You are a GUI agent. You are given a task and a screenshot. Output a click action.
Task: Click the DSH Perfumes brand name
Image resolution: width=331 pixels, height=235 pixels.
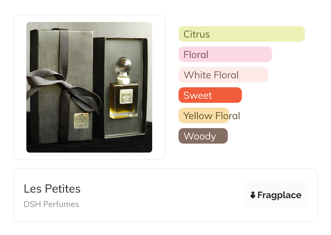pos(51,204)
